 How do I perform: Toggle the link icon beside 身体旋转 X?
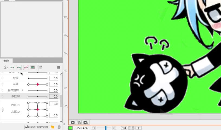2,90
